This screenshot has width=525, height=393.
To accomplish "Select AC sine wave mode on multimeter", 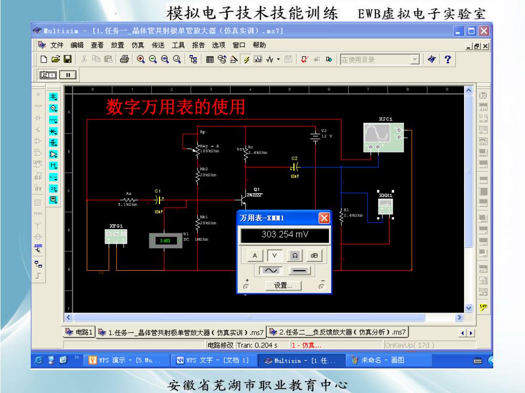I will coord(271,270).
